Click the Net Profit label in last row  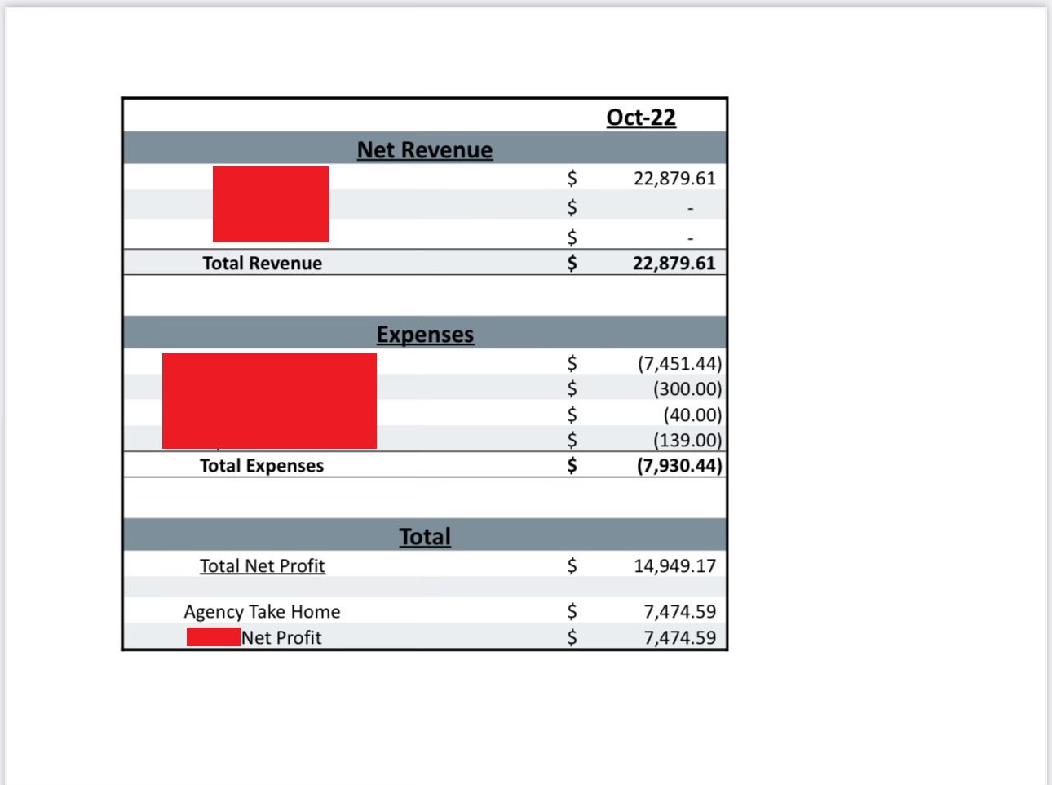[x=281, y=638]
